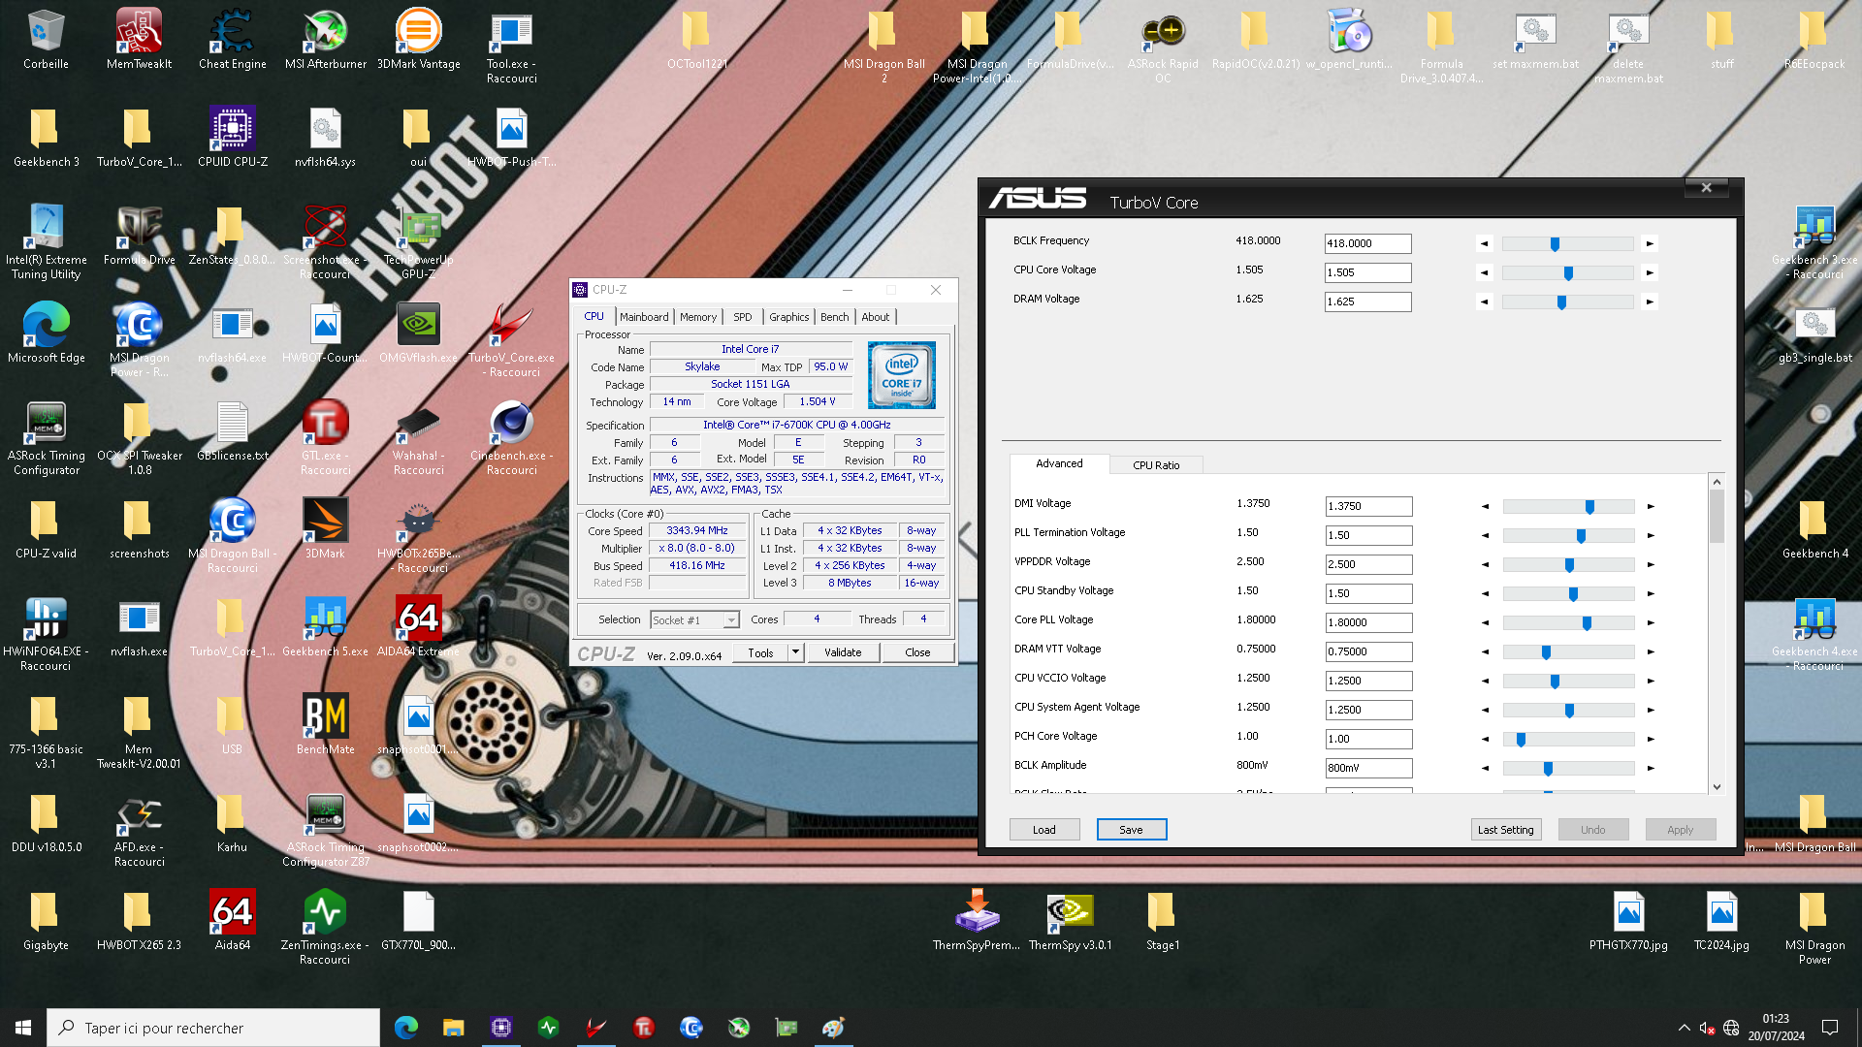The height and width of the screenshot is (1047, 1862).
Task: Open the notification center in taskbar
Action: click(1830, 1028)
